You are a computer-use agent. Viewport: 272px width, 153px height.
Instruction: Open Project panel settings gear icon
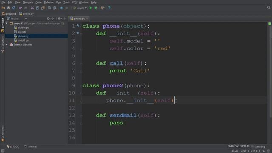pyautogui.click(x=59, y=19)
